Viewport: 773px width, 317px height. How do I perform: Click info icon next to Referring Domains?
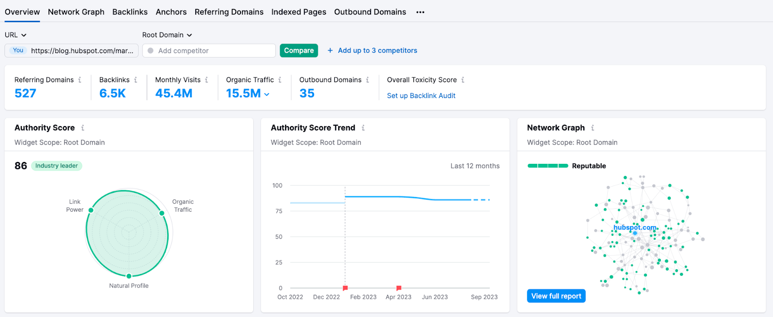point(80,80)
